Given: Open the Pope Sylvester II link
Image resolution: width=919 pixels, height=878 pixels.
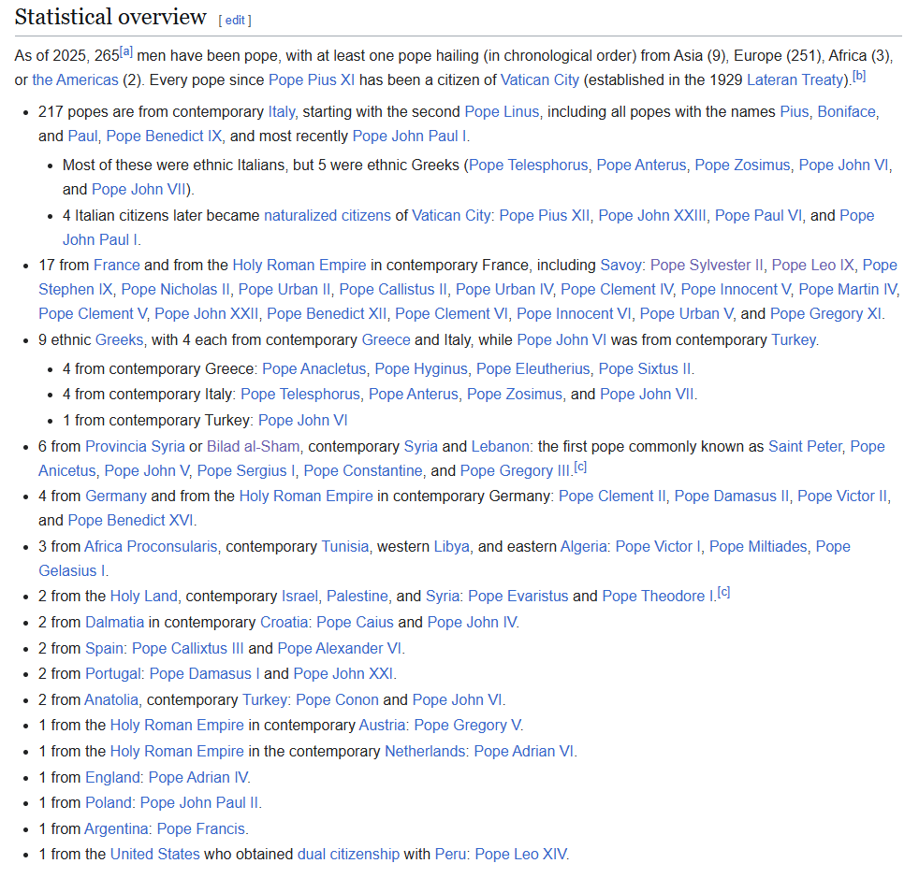Looking at the screenshot, I should click(707, 266).
